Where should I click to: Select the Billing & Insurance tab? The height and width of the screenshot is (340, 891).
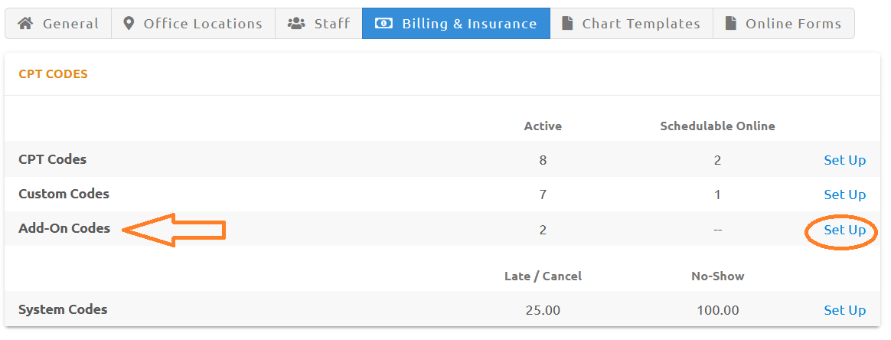pos(456,23)
